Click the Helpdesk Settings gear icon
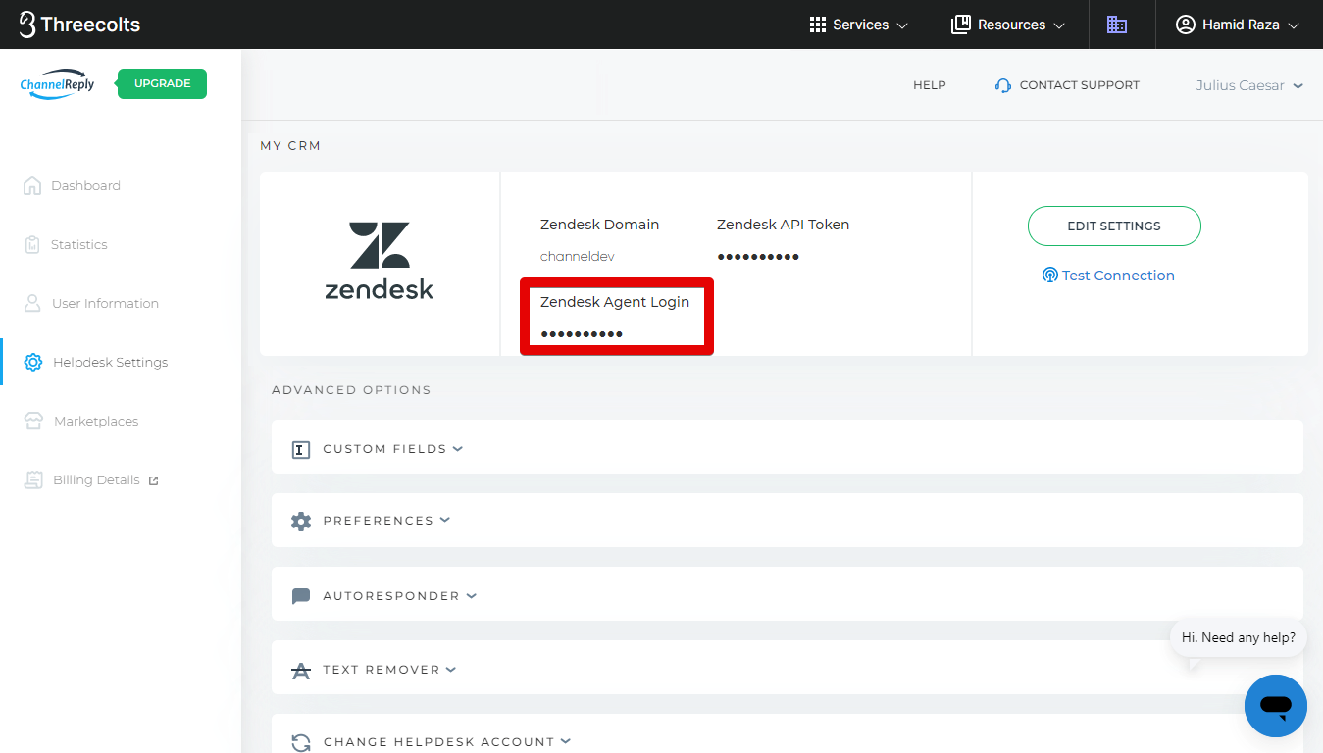 pyautogui.click(x=33, y=362)
